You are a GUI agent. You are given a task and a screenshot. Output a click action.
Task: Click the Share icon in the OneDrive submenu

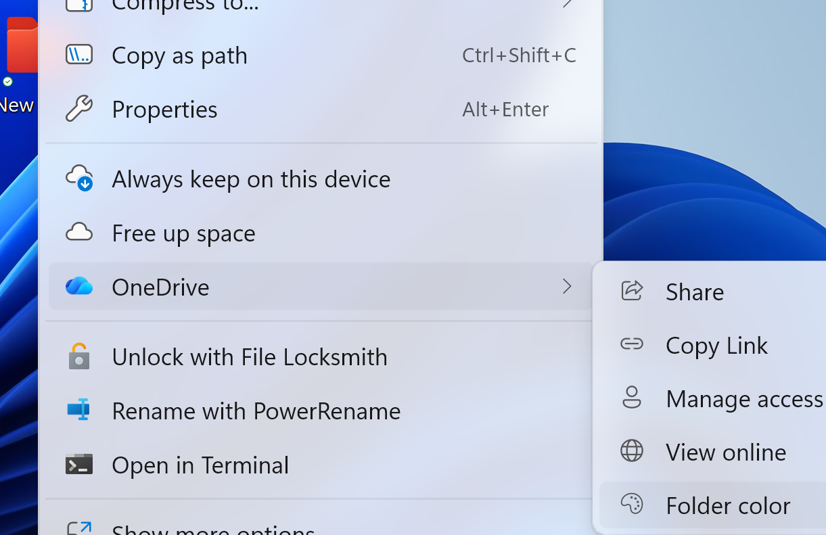[x=632, y=291]
